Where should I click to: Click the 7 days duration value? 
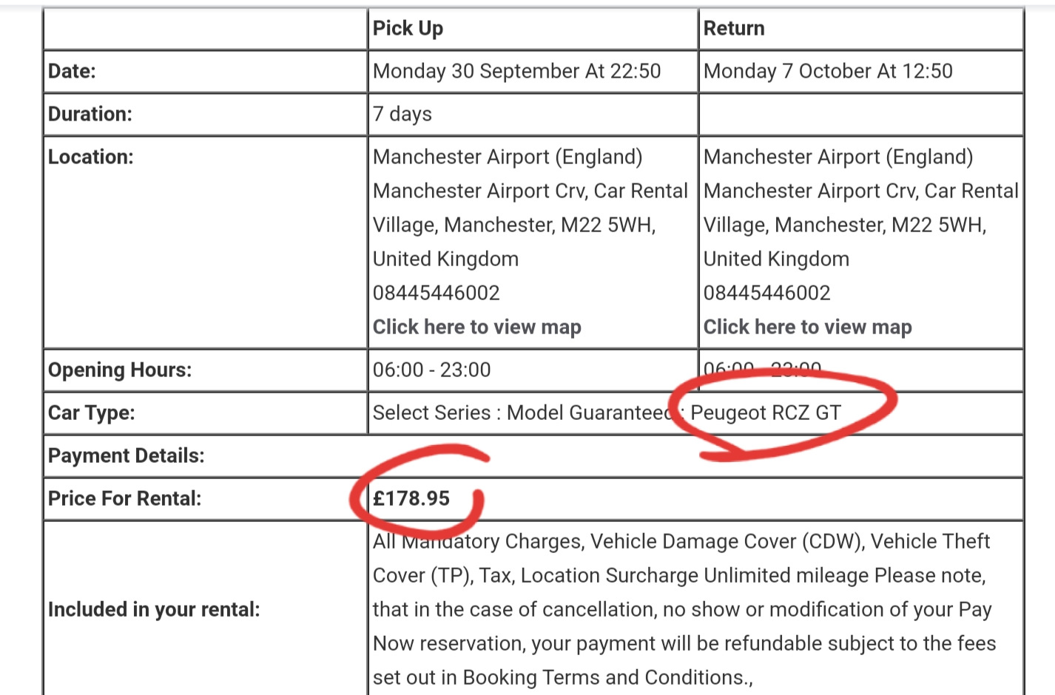(402, 114)
